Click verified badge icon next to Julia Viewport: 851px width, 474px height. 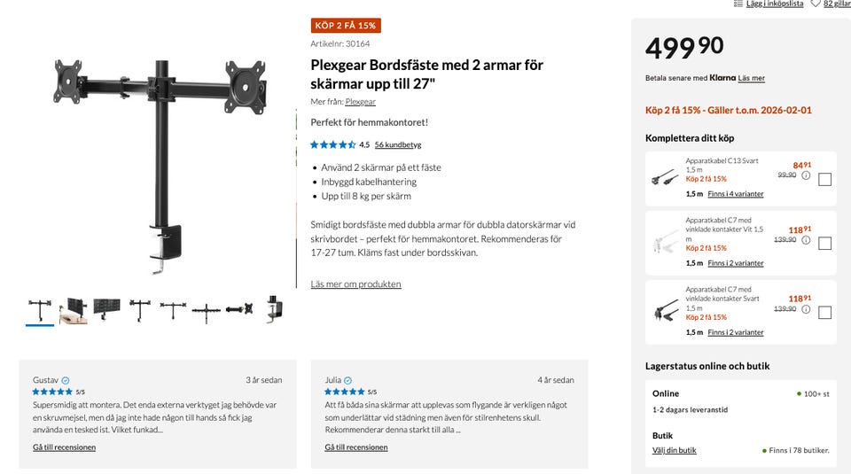[x=347, y=380]
